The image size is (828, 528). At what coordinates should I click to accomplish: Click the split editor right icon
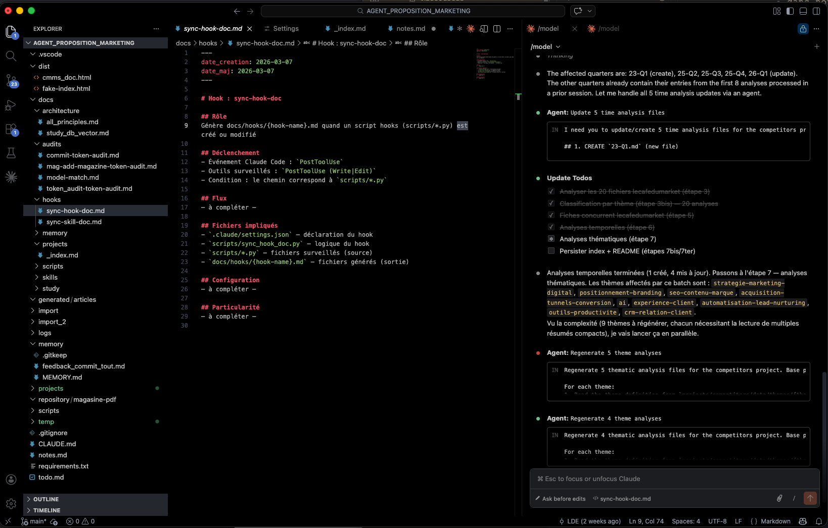point(497,29)
